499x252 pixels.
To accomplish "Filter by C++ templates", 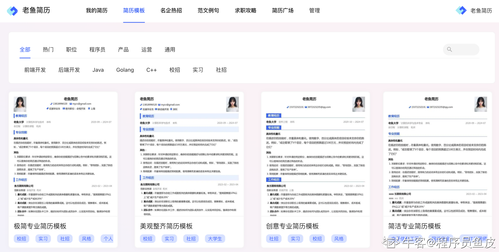I will click(x=151, y=70).
